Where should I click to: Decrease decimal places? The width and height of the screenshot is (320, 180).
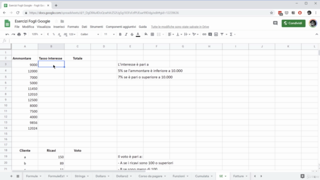pos(59,34)
